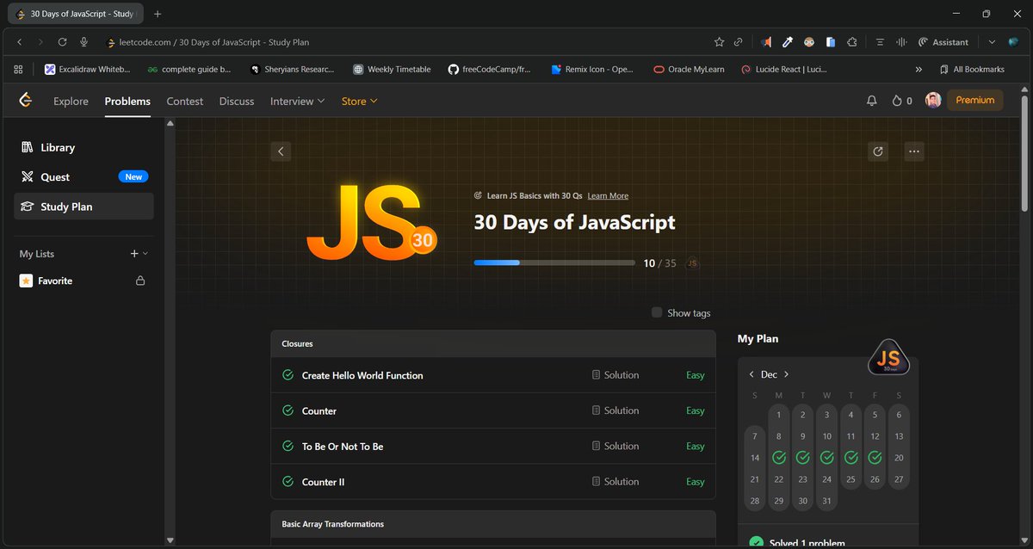Enable the Show tags checkbox
1033x549 pixels.
pyautogui.click(x=657, y=312)
